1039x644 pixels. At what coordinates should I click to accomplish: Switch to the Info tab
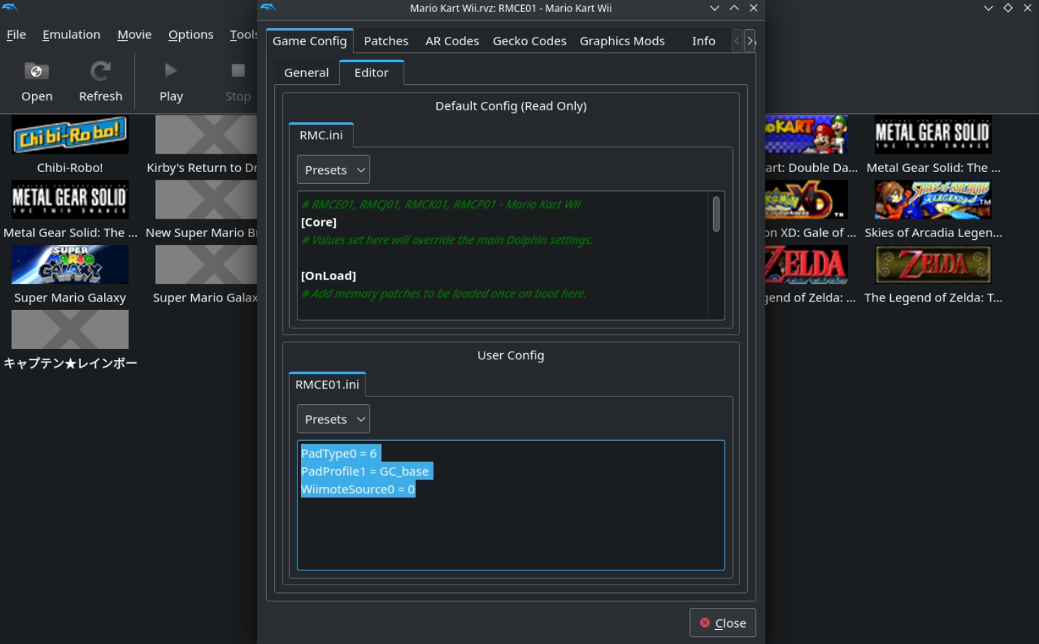(703, 41)
